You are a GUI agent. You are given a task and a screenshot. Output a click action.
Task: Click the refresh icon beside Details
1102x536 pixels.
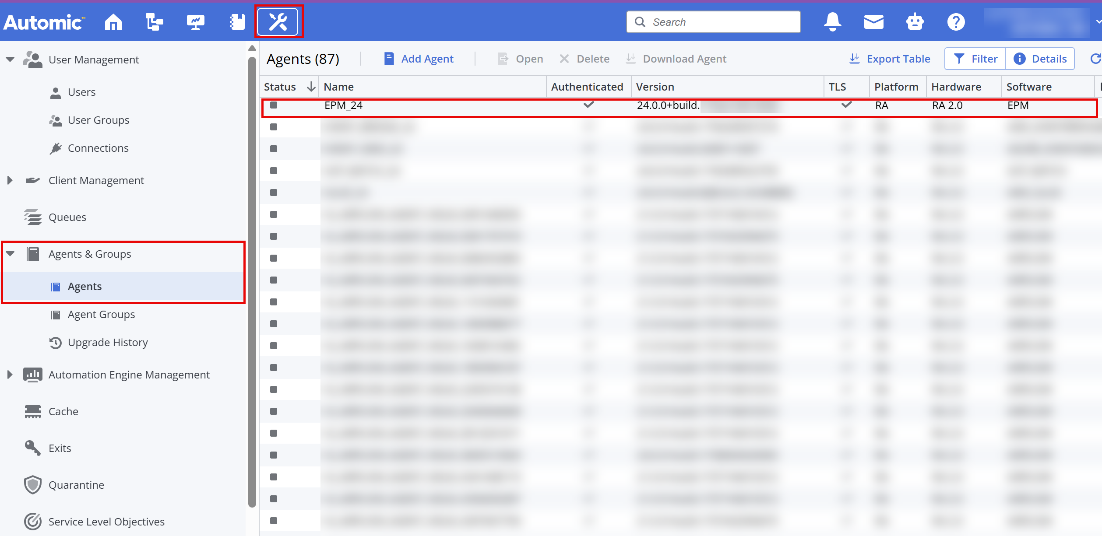point(1095,59)
